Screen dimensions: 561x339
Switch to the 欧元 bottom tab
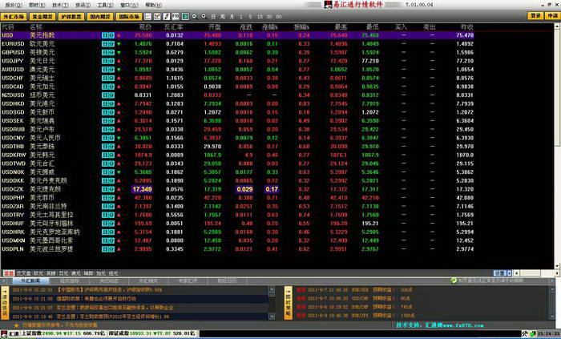[x=38, y=273]
